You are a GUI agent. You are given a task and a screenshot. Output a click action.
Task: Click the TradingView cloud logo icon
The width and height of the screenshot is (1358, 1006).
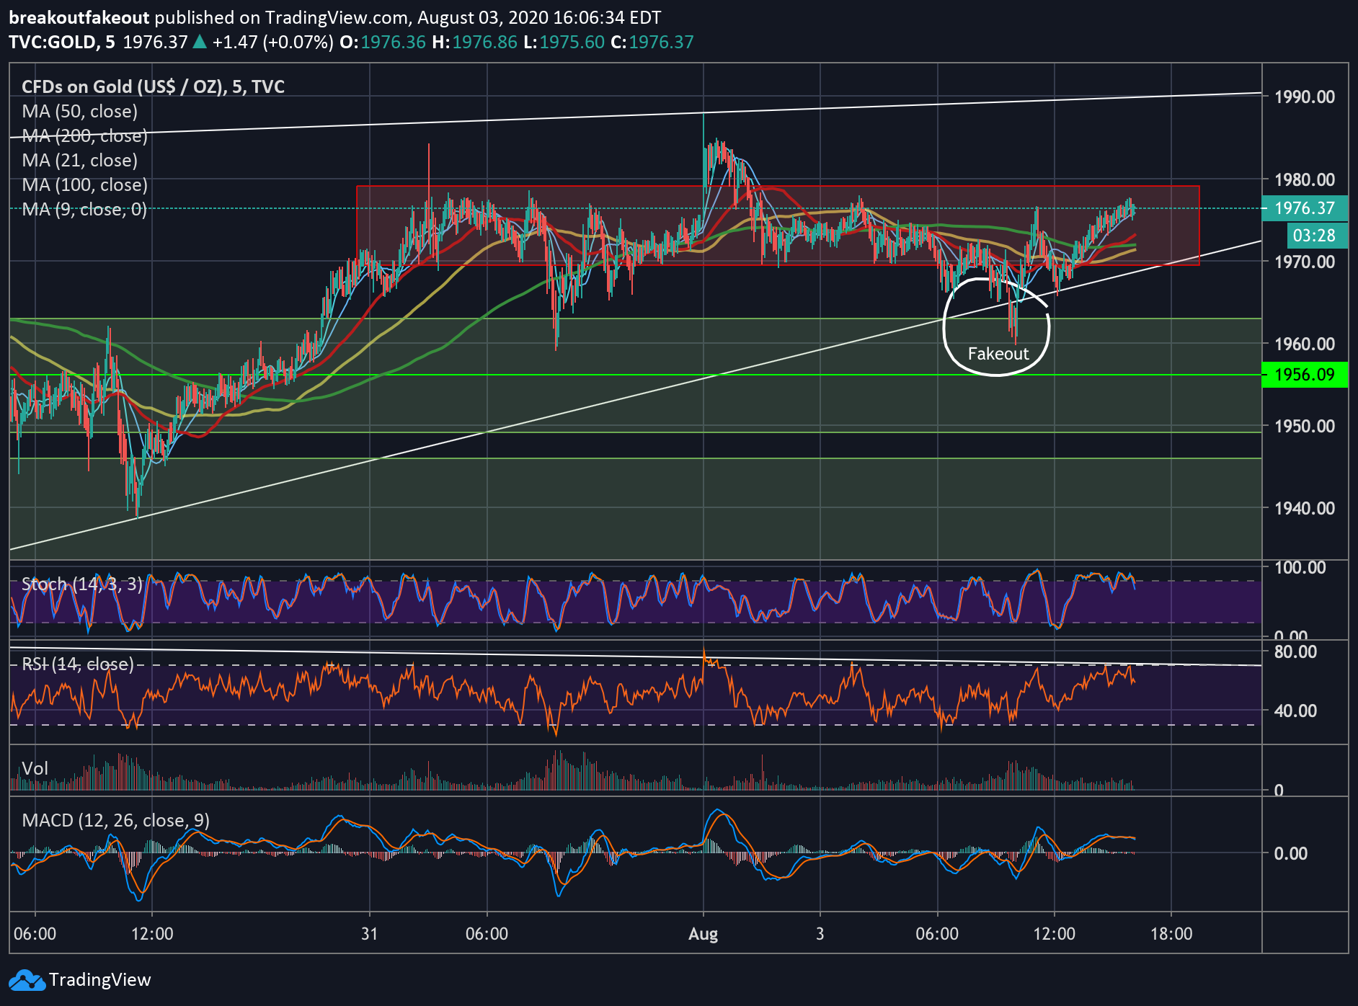(27, 980)
